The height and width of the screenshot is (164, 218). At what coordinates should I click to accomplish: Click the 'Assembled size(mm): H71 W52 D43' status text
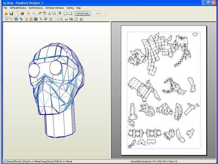click(x=148, y=162)
